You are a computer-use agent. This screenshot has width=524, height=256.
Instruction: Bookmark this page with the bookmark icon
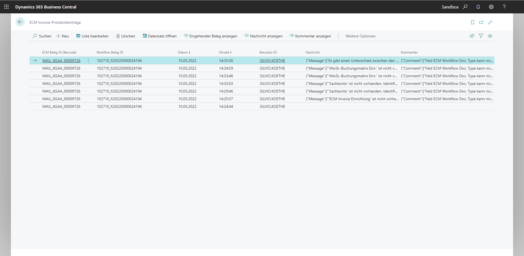[473, 22]
